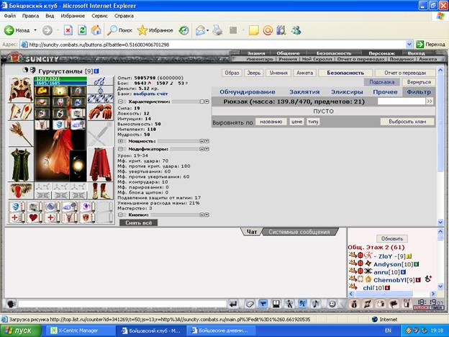Click the character avatar image
449x337 pixels.
click(x=60, y=155)
